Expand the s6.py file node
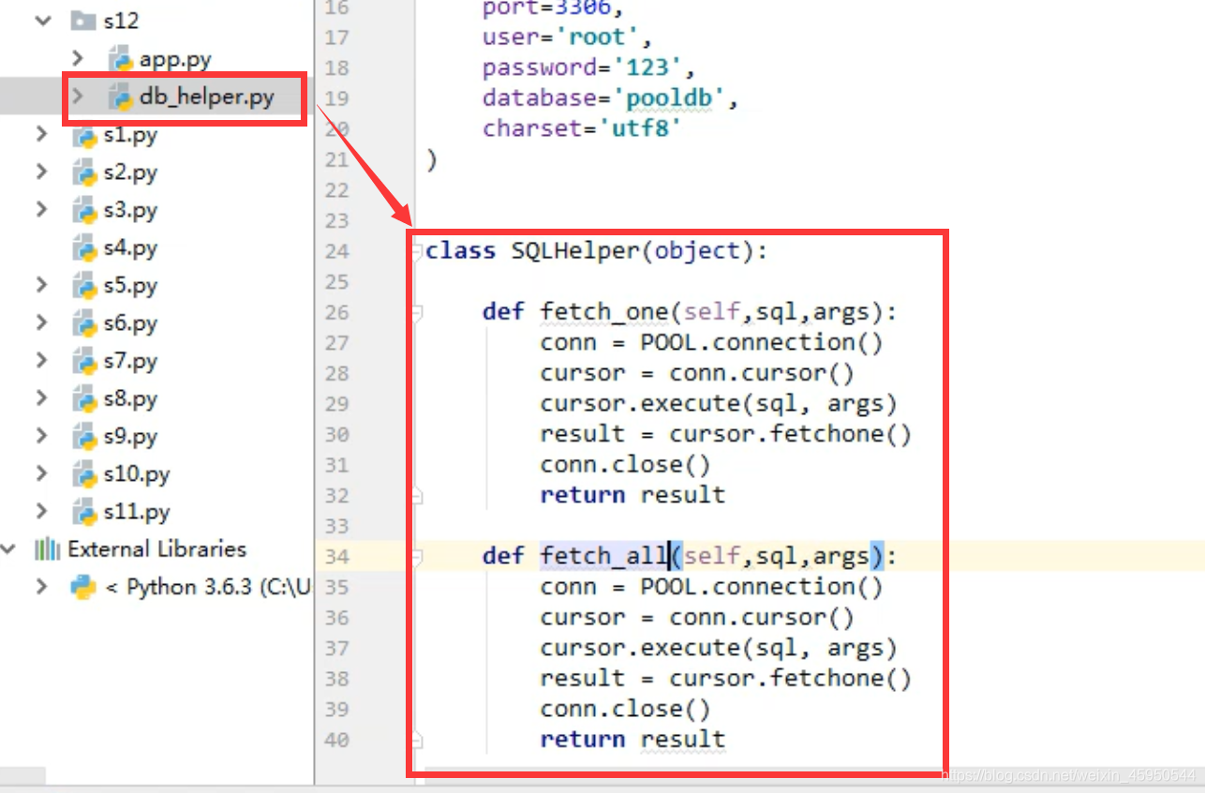 (41, 322)
